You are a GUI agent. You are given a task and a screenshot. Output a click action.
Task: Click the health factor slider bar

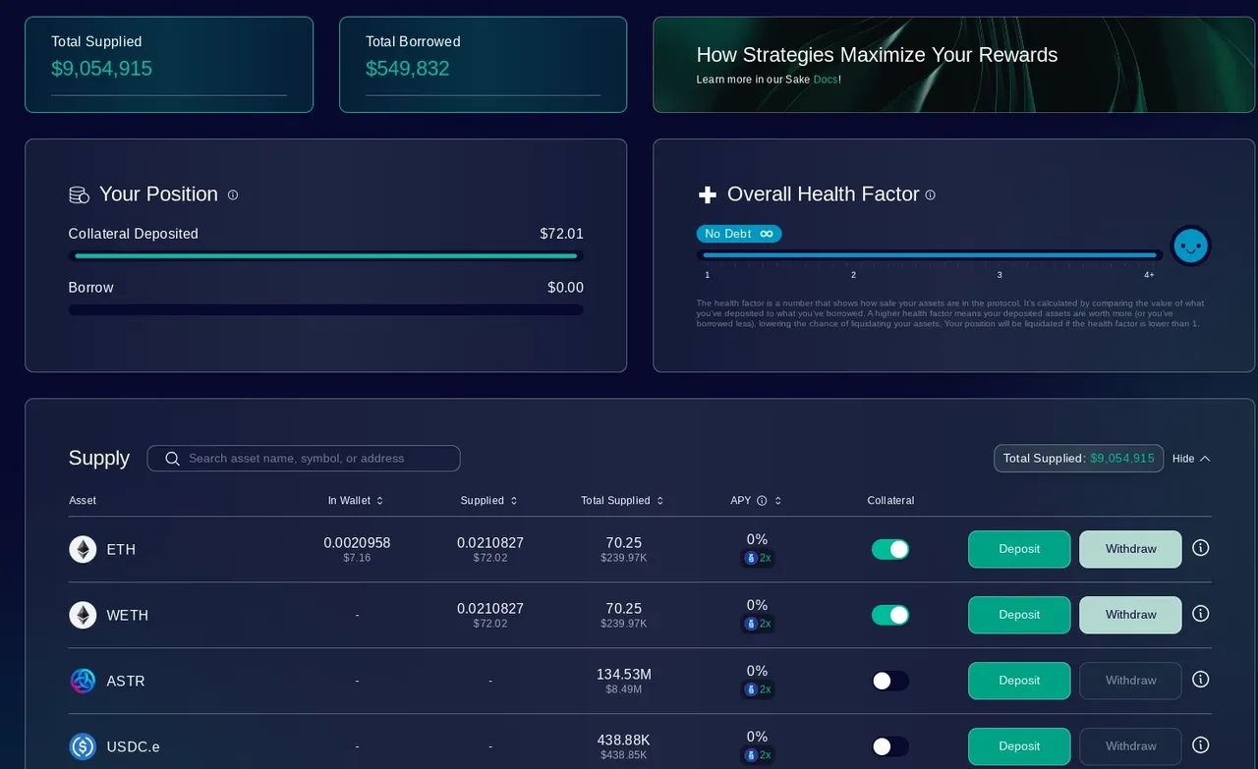click(x=930, y=255)
